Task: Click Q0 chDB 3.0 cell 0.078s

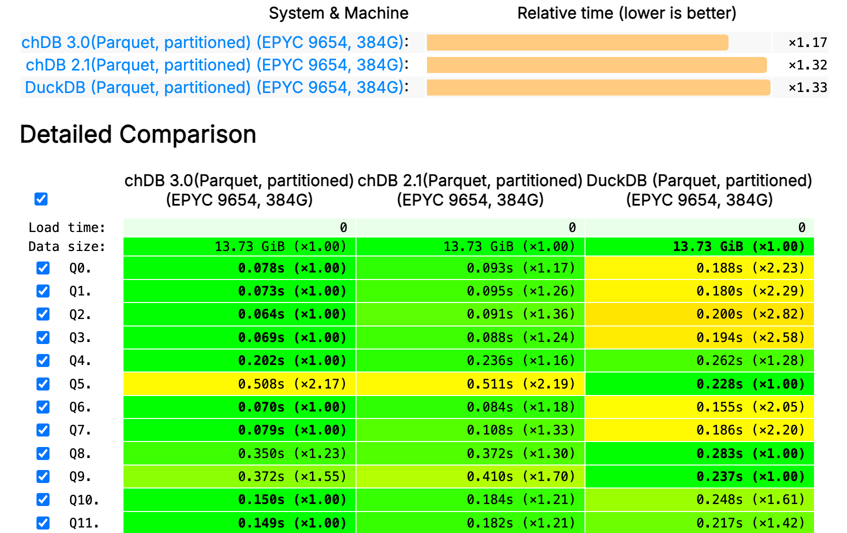Action: pos(239,268)
